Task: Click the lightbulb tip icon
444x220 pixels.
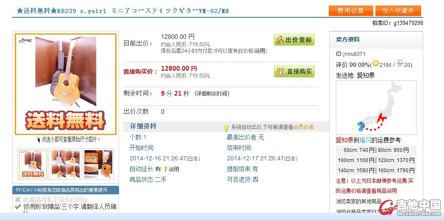Action: tap(226, 128)
